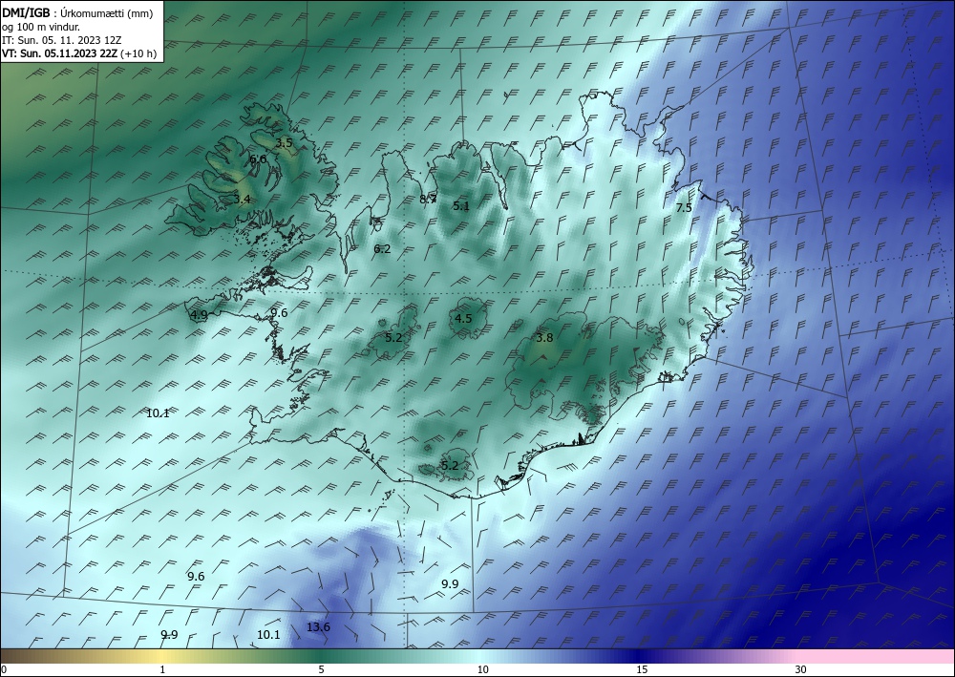The height and width of the screenshot is (677, 955).
Task: Click the 4.9 value on the western peninsula
Action: click(199, 315)
